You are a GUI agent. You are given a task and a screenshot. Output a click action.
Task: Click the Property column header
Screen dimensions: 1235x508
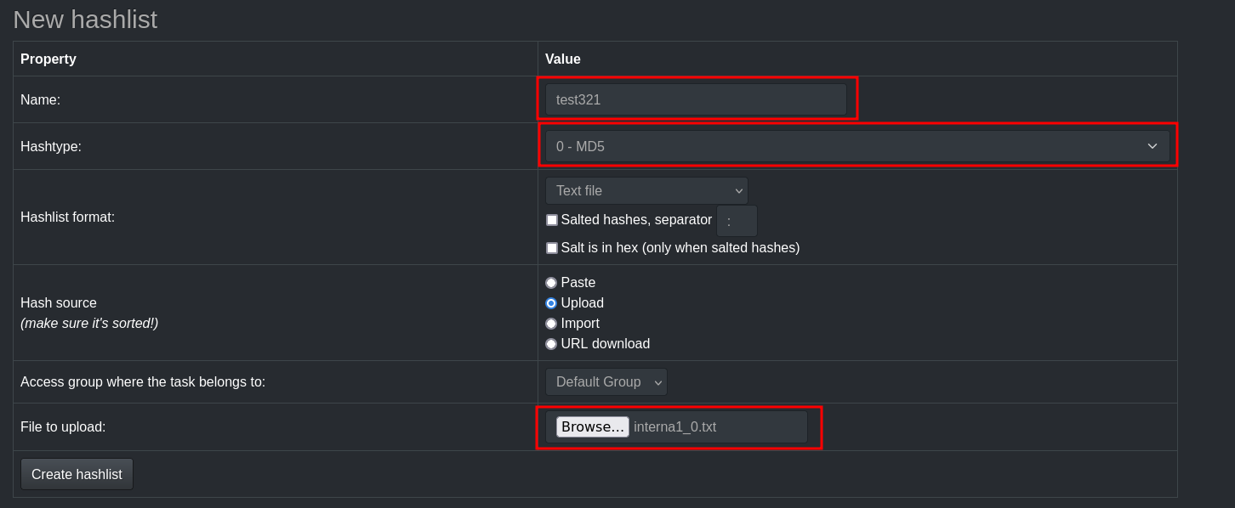click(x=48, y=59)
